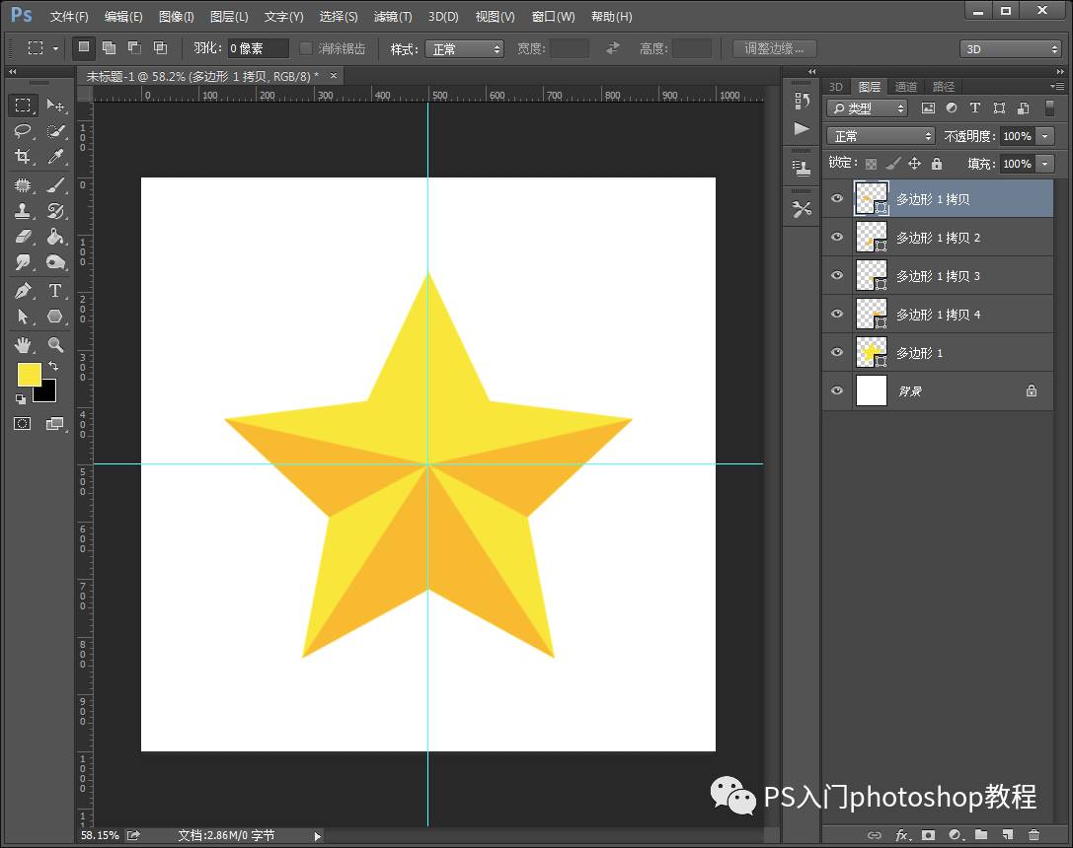The height and width of the screenshot is (848, 1073).
Task: Select the Crop tool
Action: 23,157
